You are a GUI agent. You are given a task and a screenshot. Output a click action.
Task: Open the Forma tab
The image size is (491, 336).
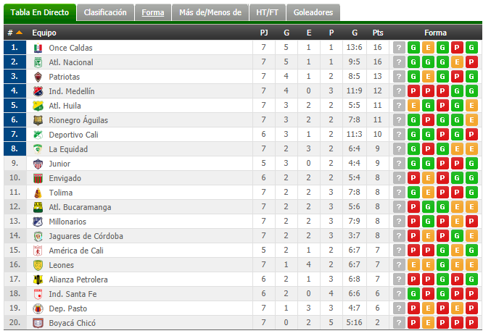click(153, 12)
